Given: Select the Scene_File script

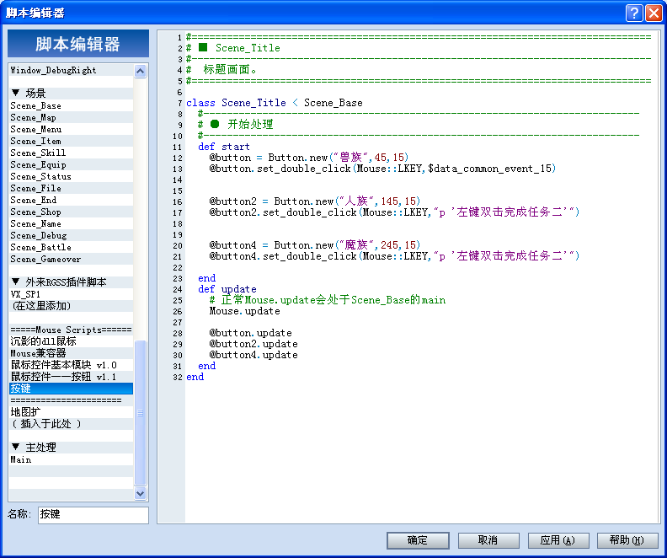Looking at the screenshot, I should tap(71, 188).
